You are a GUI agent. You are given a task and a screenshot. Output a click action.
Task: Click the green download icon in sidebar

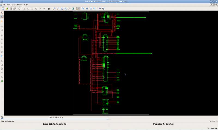(2, 81)
